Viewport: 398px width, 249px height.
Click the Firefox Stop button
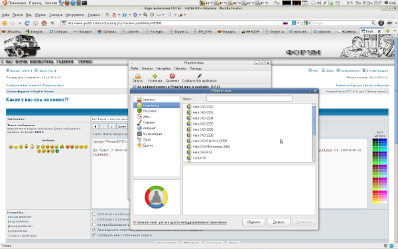(x=36, y=23)
